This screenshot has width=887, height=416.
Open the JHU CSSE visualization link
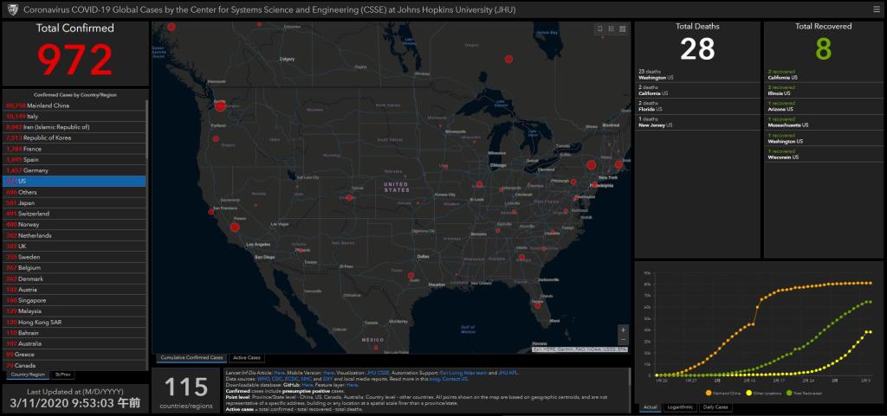pyautogui.click(x=379, y=372)
